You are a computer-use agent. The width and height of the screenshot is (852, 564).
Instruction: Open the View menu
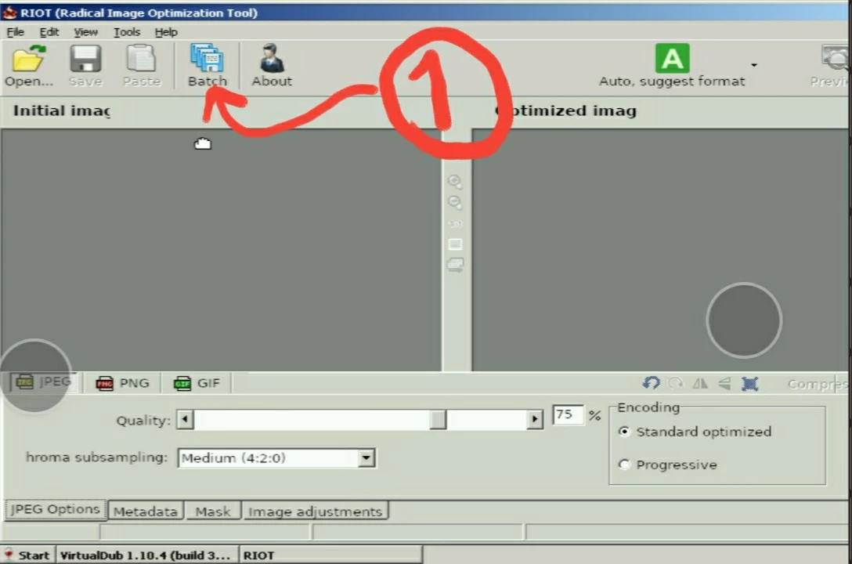85,32
